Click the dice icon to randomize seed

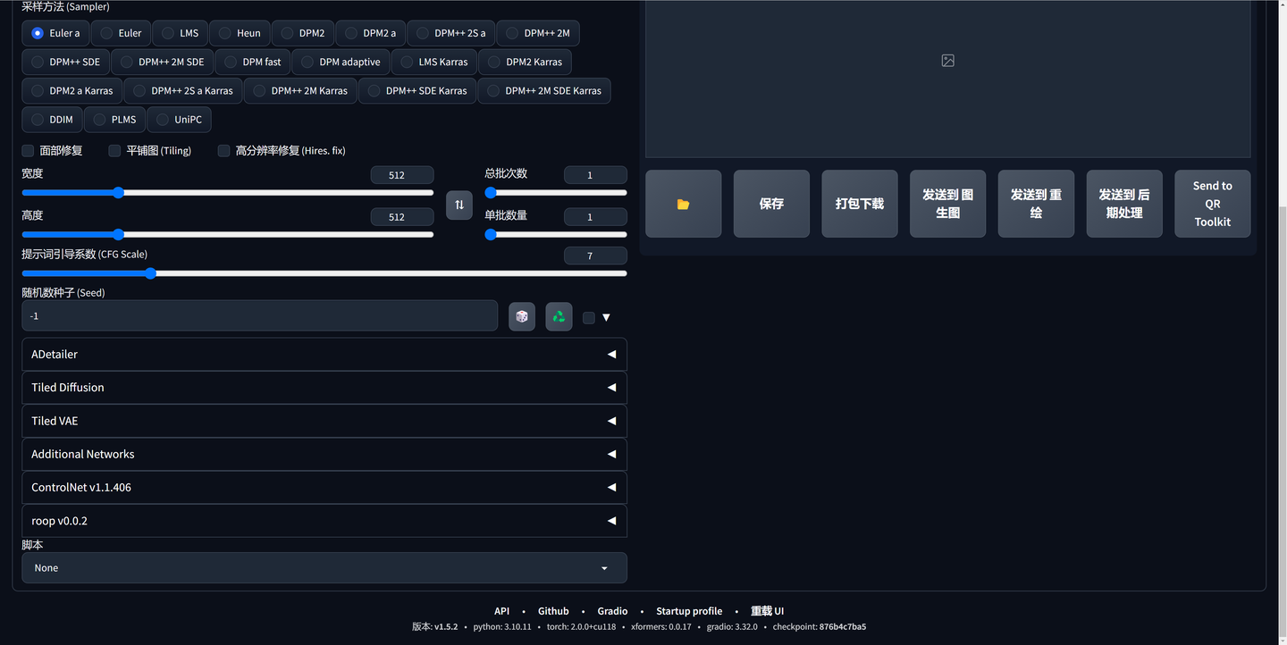point(522,316)
